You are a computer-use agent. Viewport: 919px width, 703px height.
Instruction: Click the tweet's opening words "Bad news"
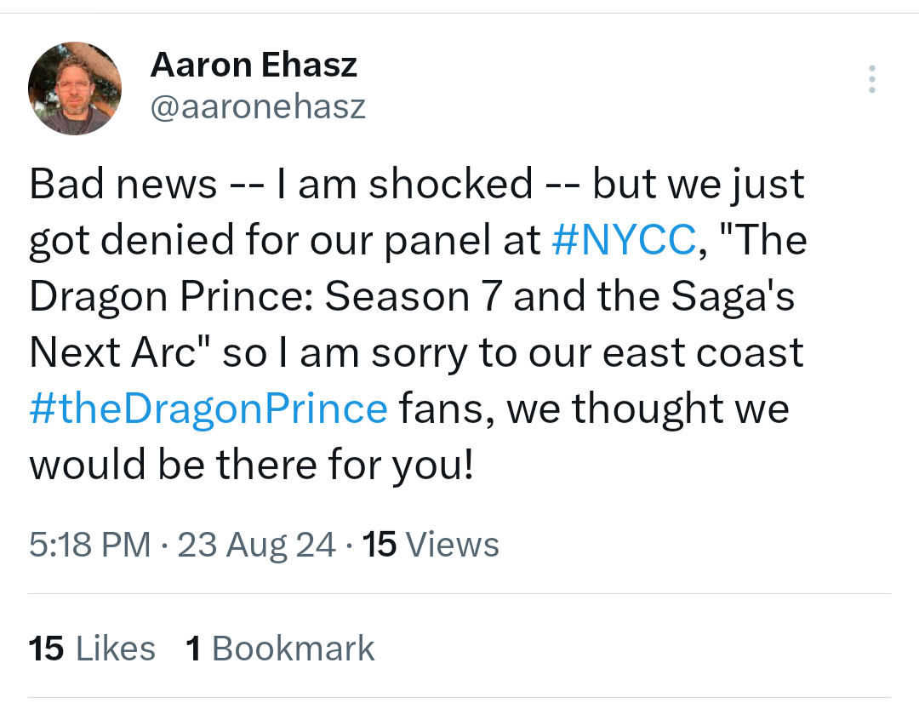pos(123,184)
